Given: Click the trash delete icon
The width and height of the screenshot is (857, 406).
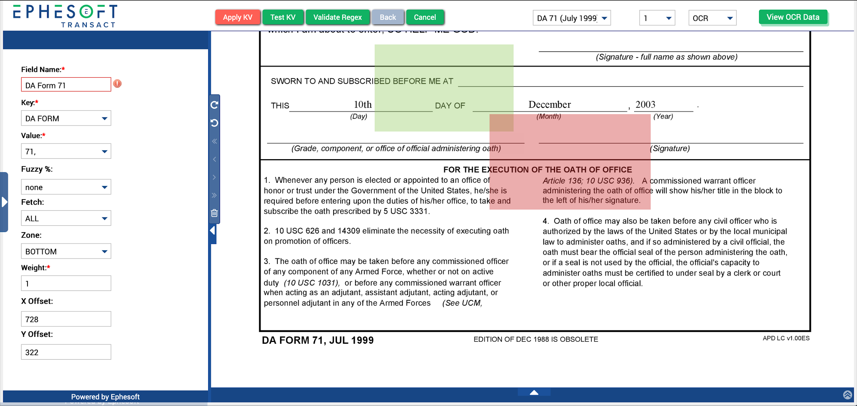Looking at the screenshot, I should tap(214, 213).
